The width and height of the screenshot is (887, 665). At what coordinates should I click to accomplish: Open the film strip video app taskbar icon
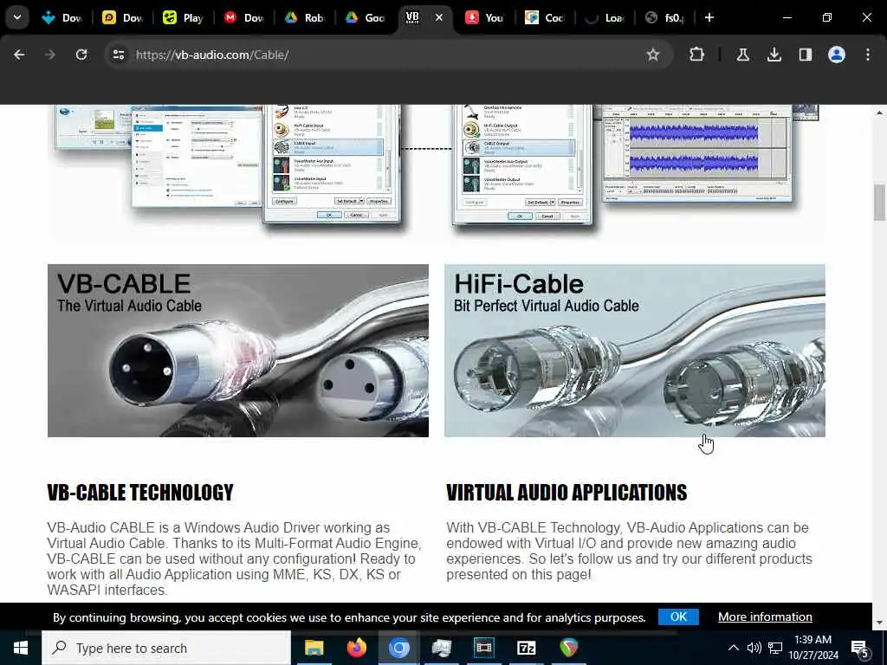pos(483,648)
